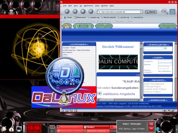Pause playback in the Noatun player
This screenshot has height=133, width=178.
click(x=56, y=75)
